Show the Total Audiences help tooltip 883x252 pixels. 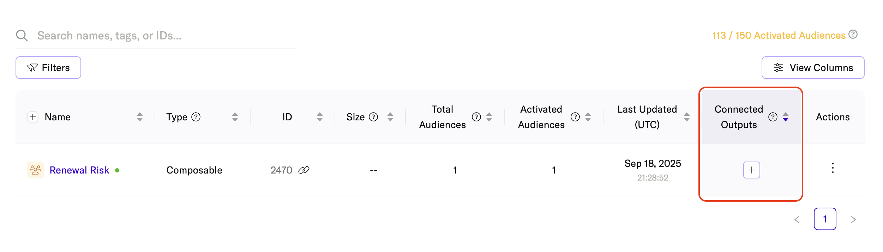476,117
